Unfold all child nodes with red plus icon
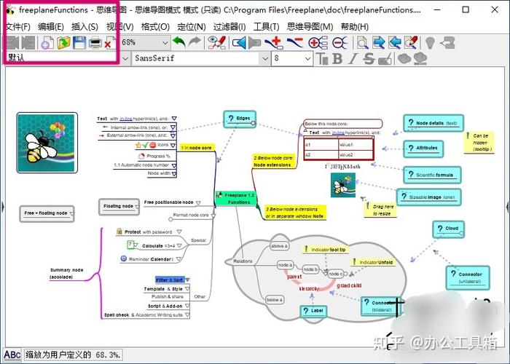The image size is (510, 364). pyautogui.click(x=318, y=42)
